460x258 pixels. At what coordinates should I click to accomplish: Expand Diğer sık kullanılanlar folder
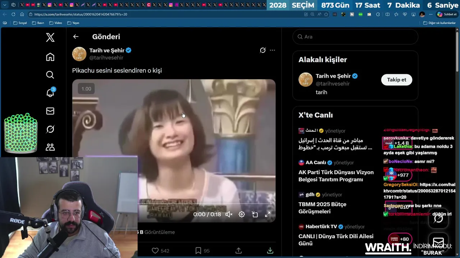pos(440,23)
